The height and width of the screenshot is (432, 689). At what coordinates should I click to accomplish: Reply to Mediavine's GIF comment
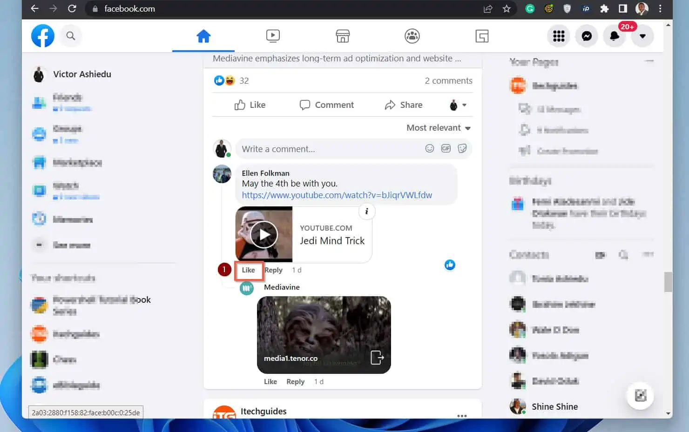pyautogui.click(x=295, y=381)
